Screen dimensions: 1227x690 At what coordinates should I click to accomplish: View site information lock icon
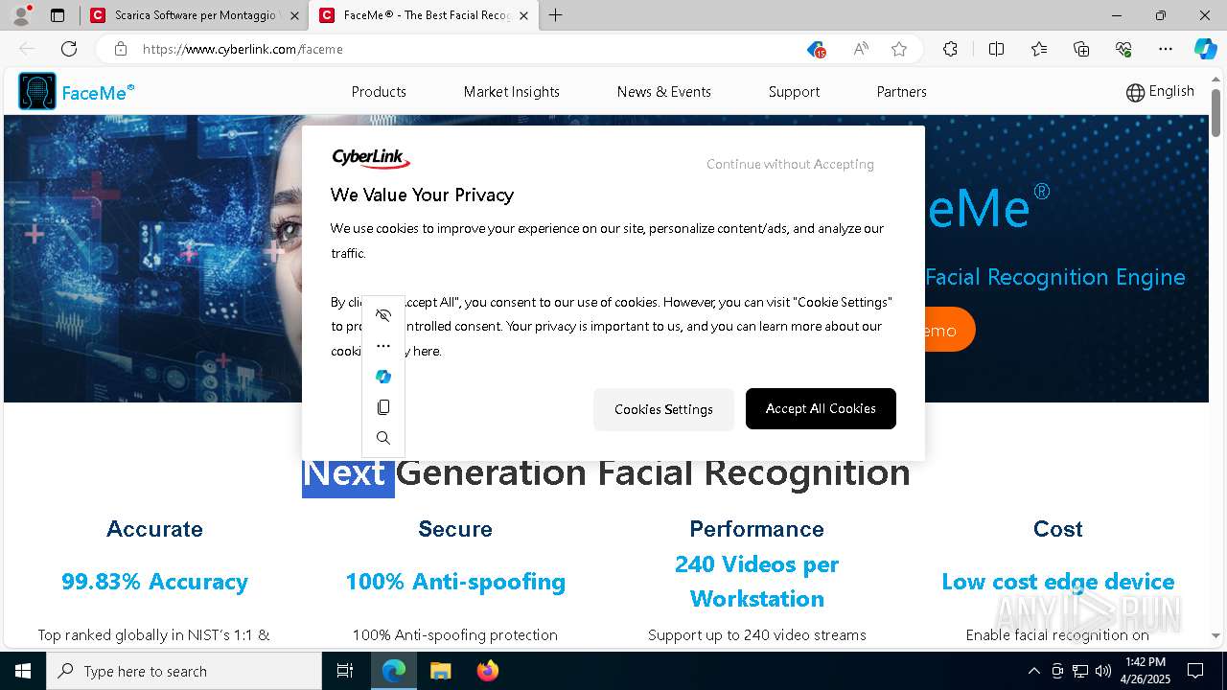tap(121, 49)
